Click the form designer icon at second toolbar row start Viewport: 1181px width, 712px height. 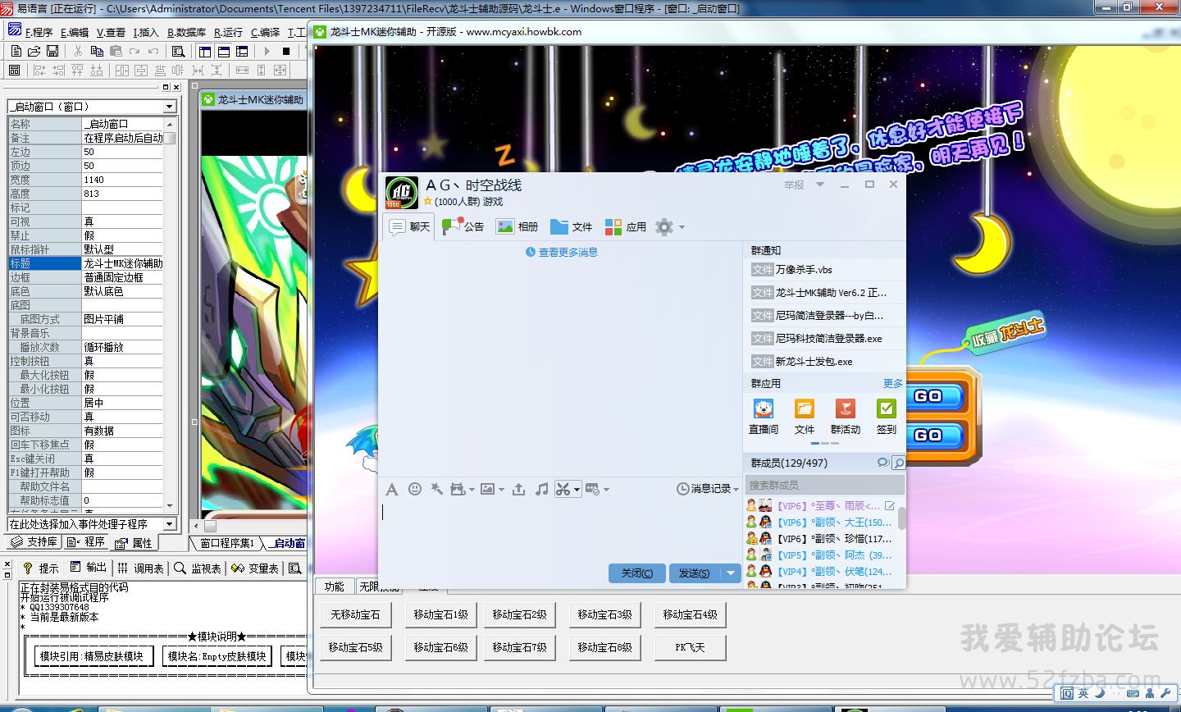pos(14,71)
